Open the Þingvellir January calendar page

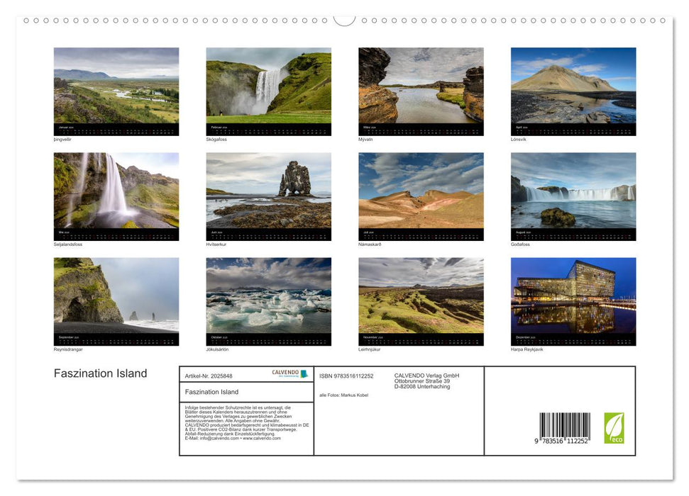116,91
